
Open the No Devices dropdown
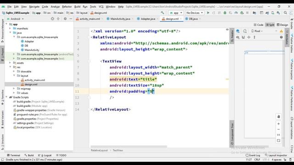[x=194, y=13]
